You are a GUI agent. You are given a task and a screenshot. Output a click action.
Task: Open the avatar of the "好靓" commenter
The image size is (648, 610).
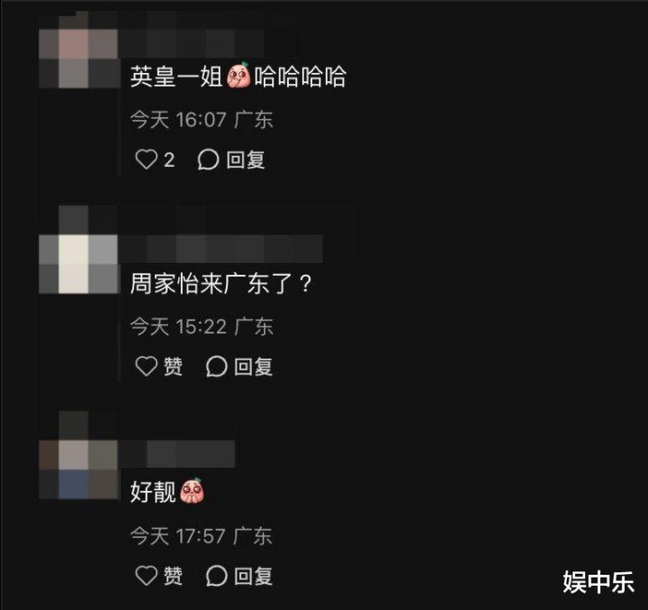[78, 455]
